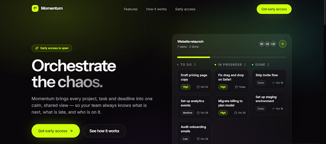Click the DONE column header
Viewport: 326px width, 144px height.
pos(261,65)
